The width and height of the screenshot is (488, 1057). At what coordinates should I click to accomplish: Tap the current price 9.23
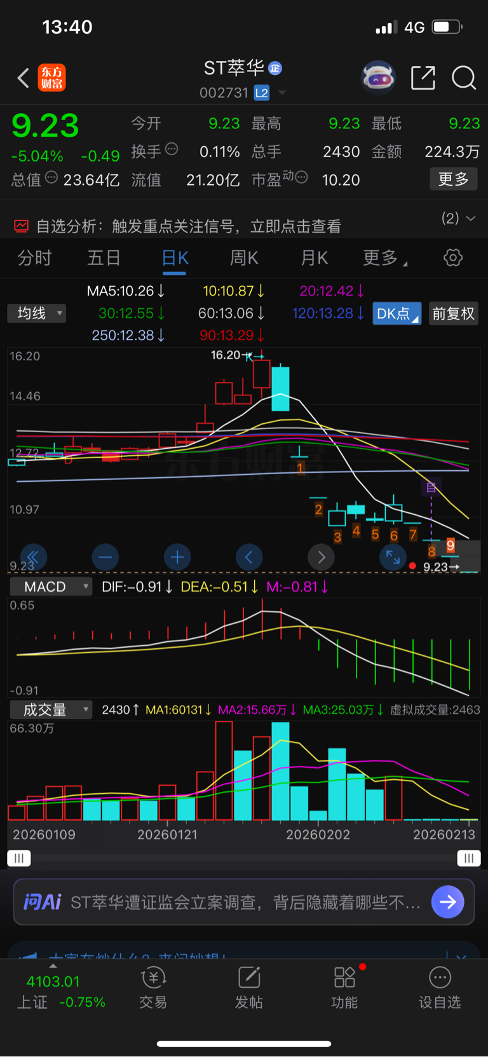(x=45, y=126)
